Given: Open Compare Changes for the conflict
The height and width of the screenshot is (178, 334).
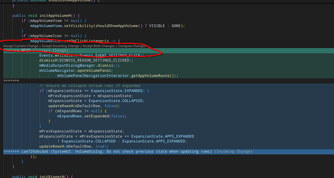Looking at the screenshot, I should 132,46.
